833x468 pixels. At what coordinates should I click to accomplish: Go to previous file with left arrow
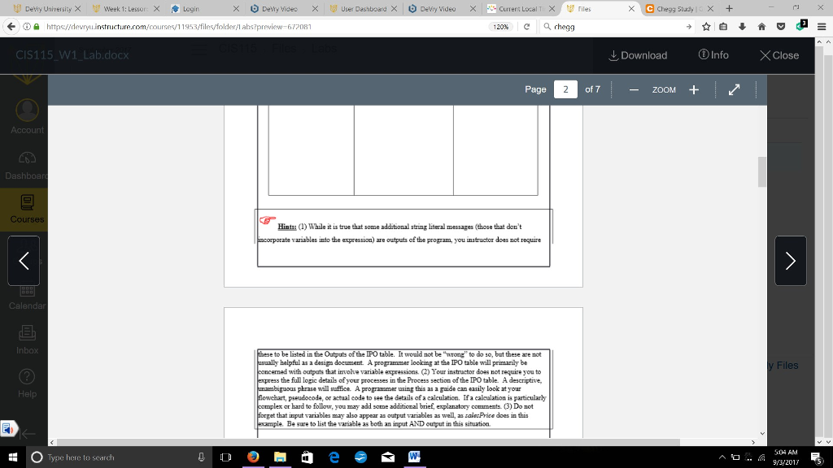point(24,261)
